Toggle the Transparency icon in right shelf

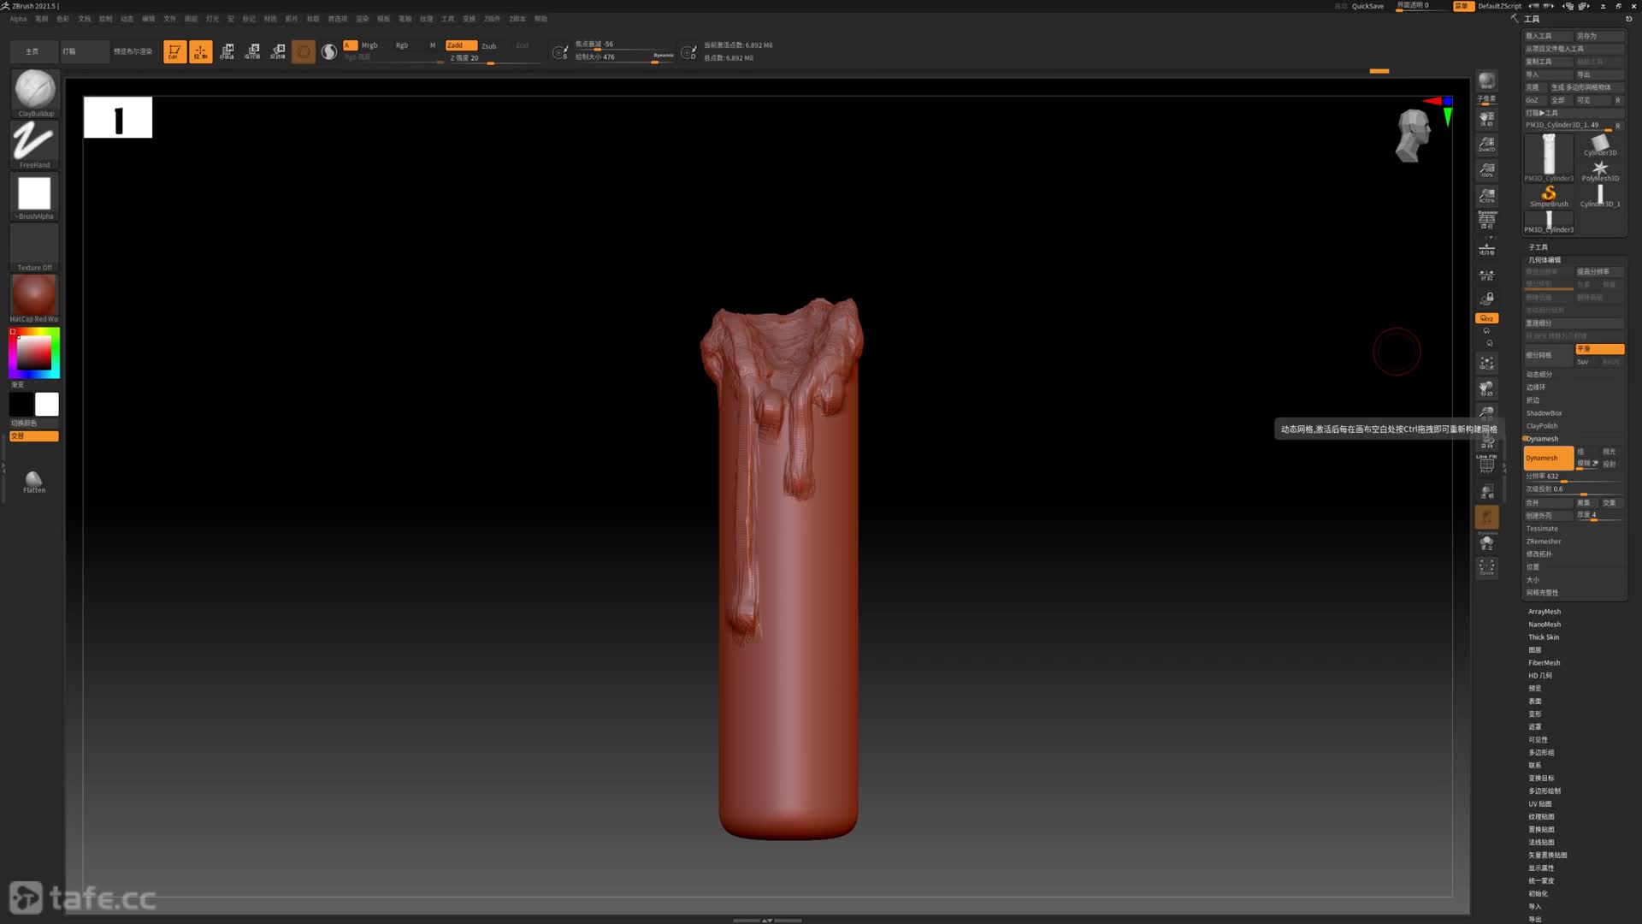[x=1486, y=491]
